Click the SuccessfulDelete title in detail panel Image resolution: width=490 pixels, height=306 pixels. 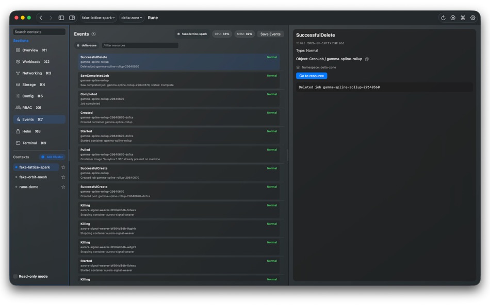pyautogui.click(x=315, y=35)
